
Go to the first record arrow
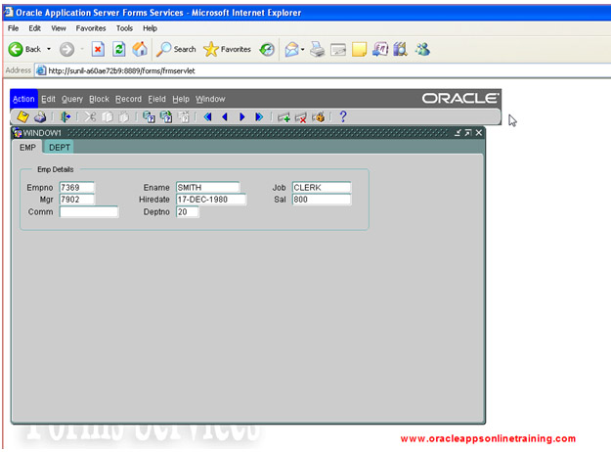point(207,116)
